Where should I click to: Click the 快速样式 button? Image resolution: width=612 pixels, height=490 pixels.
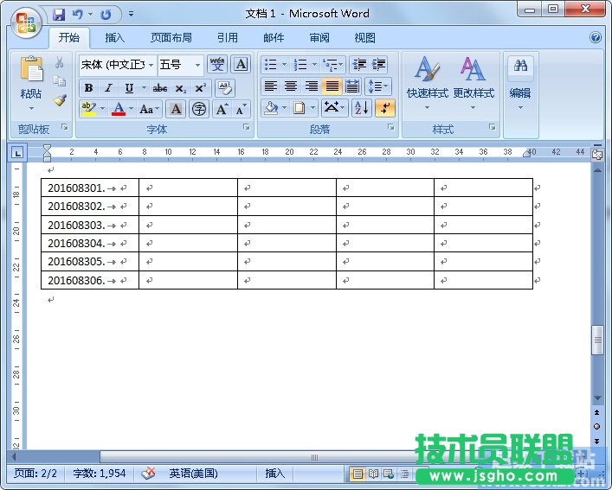click(428, 82)
